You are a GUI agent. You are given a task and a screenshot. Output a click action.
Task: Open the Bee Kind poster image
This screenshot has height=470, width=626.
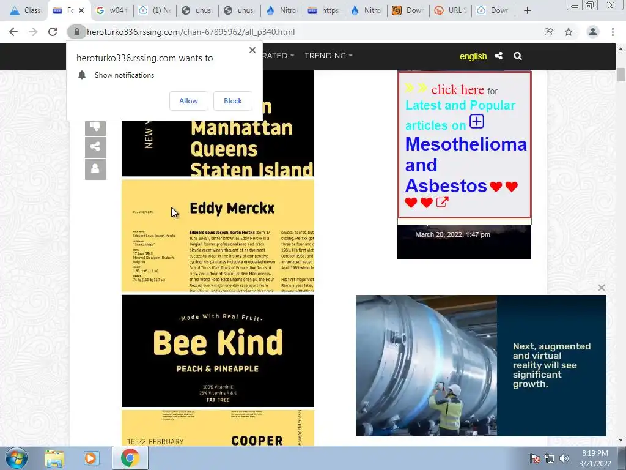coord(218,351)
